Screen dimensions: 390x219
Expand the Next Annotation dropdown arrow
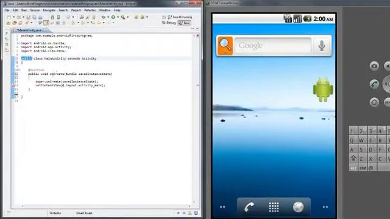pyautogui.click(x=78, y=23)
